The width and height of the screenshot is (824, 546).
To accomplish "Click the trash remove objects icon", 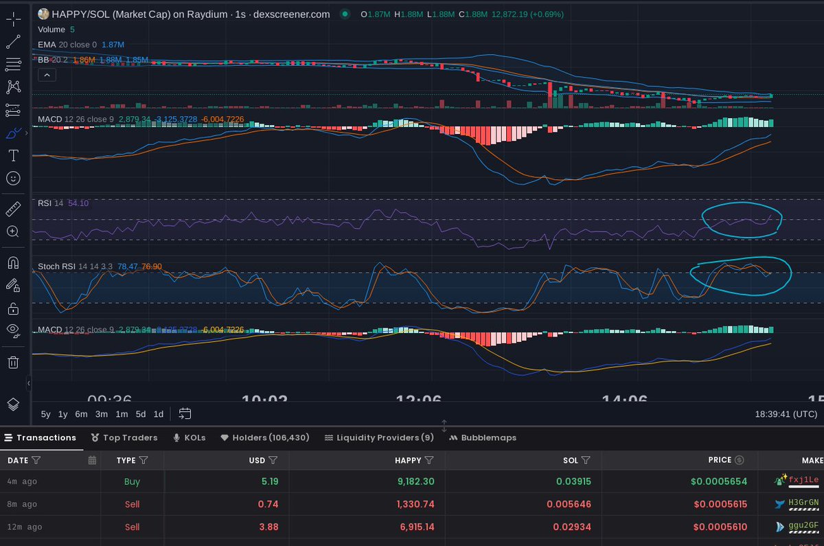I will coord(13,362).
